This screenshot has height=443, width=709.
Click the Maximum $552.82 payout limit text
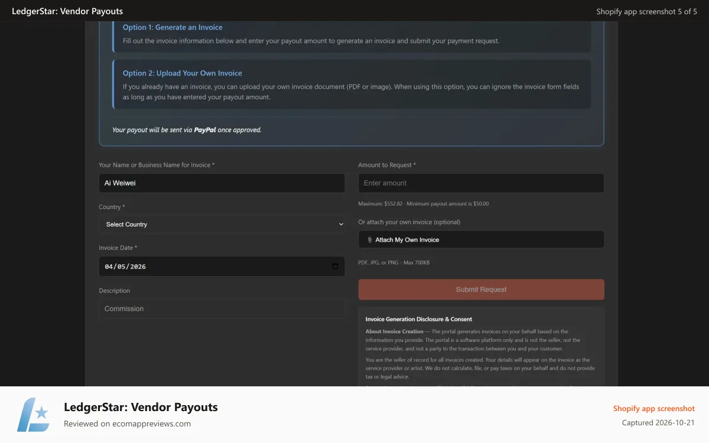click(x=424, y=204)
